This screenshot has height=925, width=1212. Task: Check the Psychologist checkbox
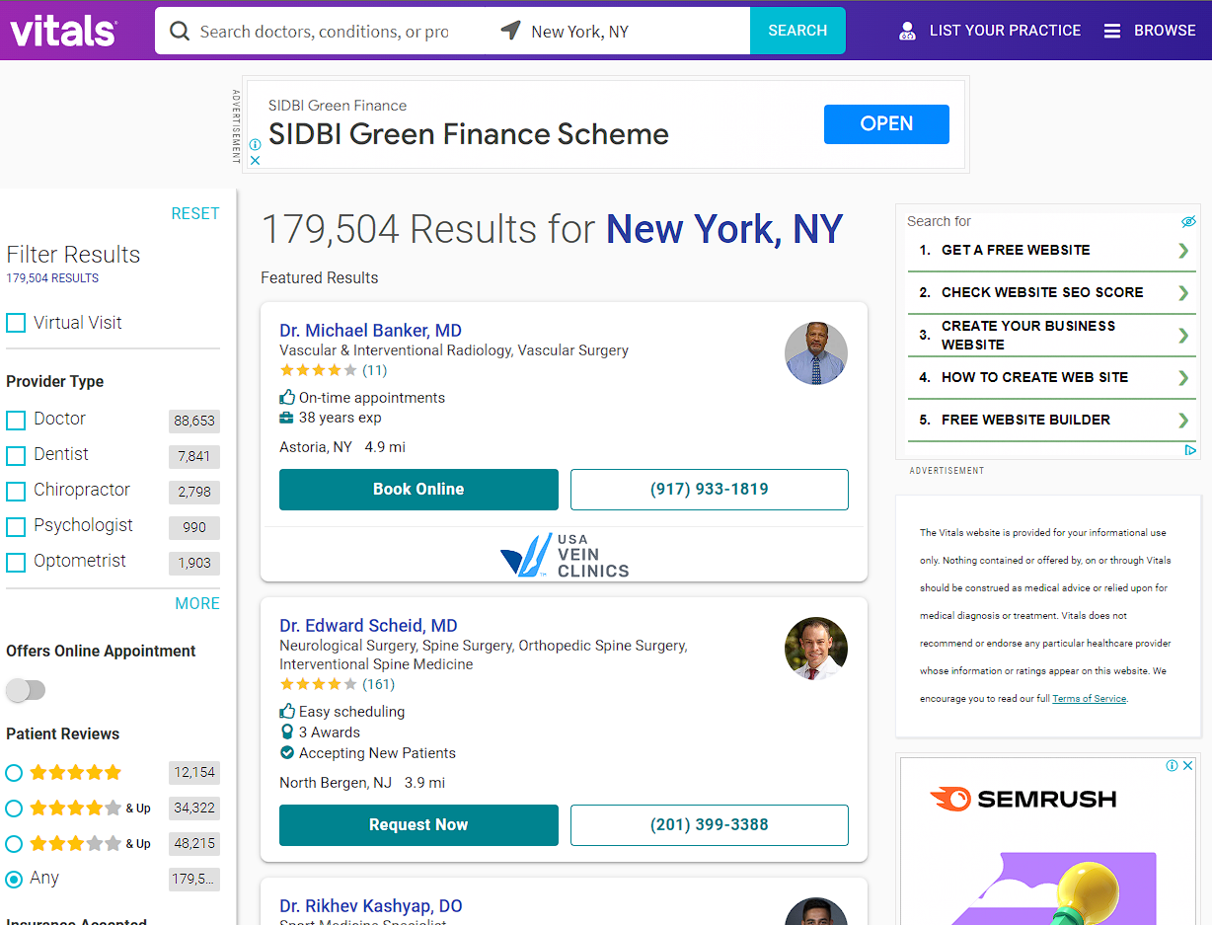16,527
